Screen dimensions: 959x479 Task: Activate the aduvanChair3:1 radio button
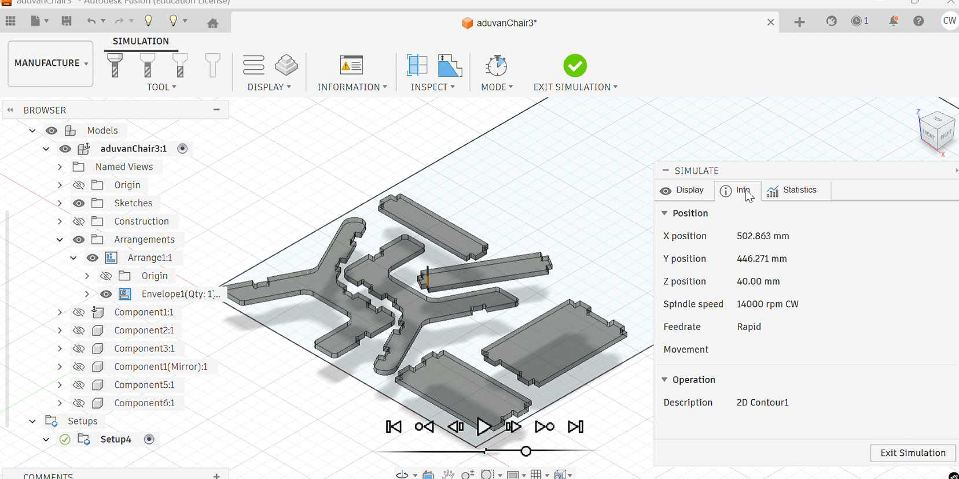(182, 148)
